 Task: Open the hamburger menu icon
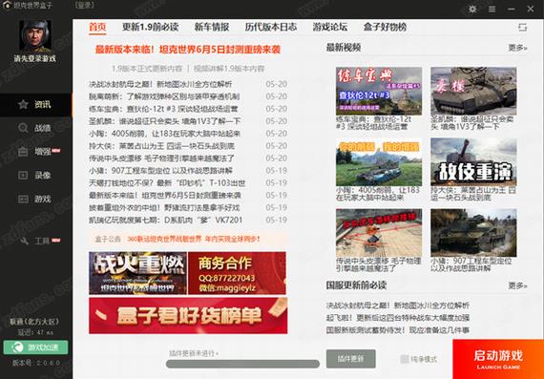coord(492,9)
